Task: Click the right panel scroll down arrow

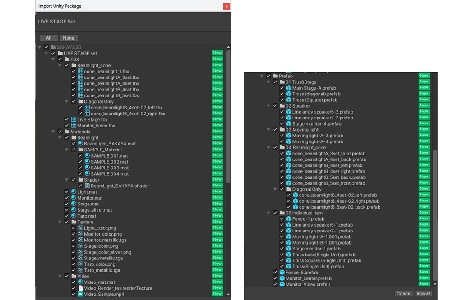Action: 435,284
